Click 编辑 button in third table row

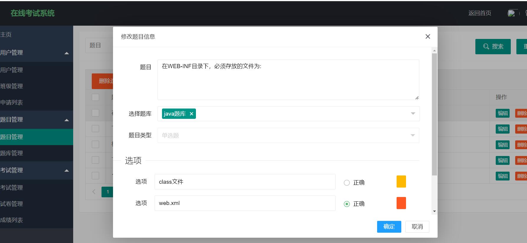point(503,145)
